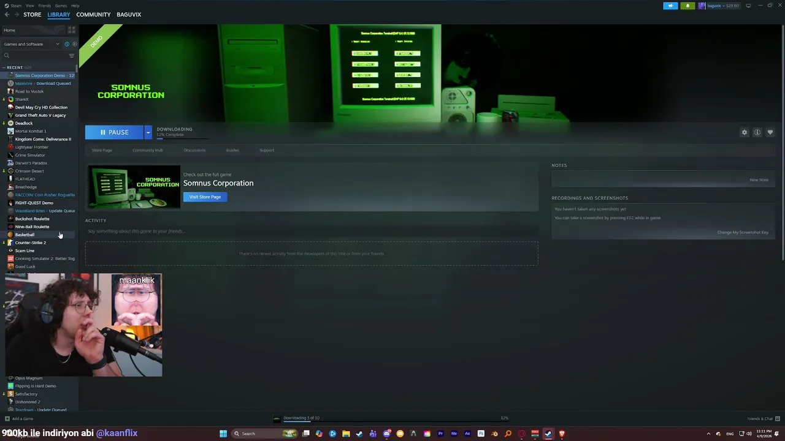Viewport: 785px width, 441px height.
Task: Add a game via plus icon
Action: tap(7, 419)
